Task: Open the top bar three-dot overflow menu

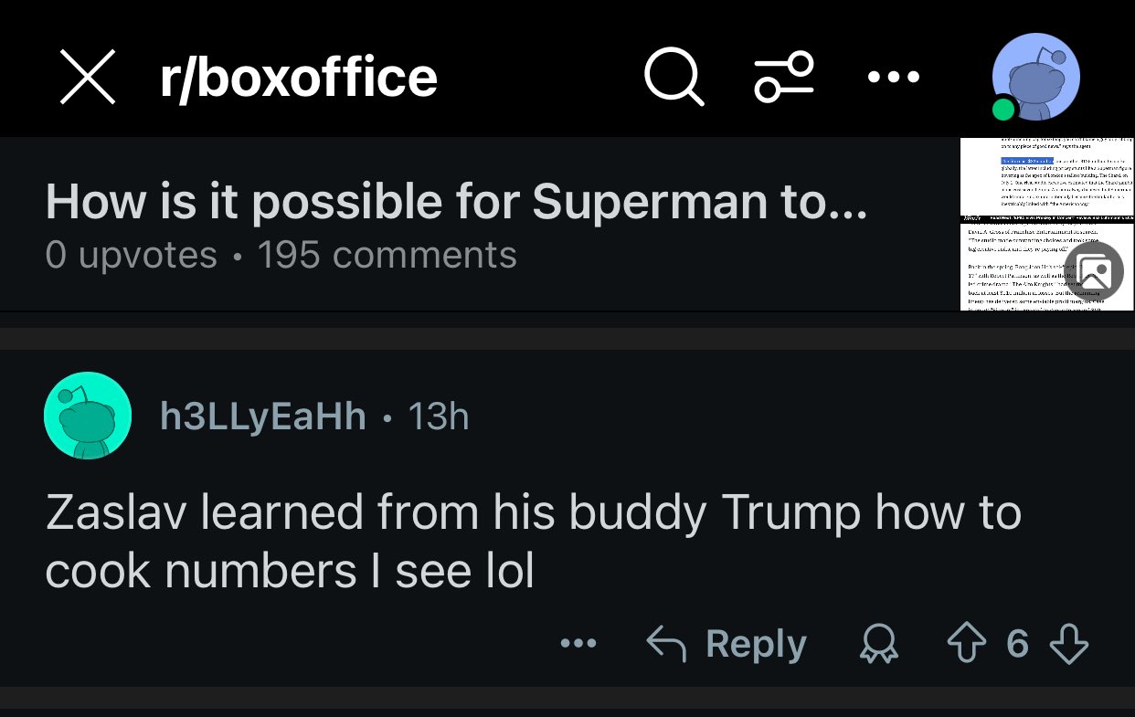Action: pyautogui.click(x=893, y=78)
